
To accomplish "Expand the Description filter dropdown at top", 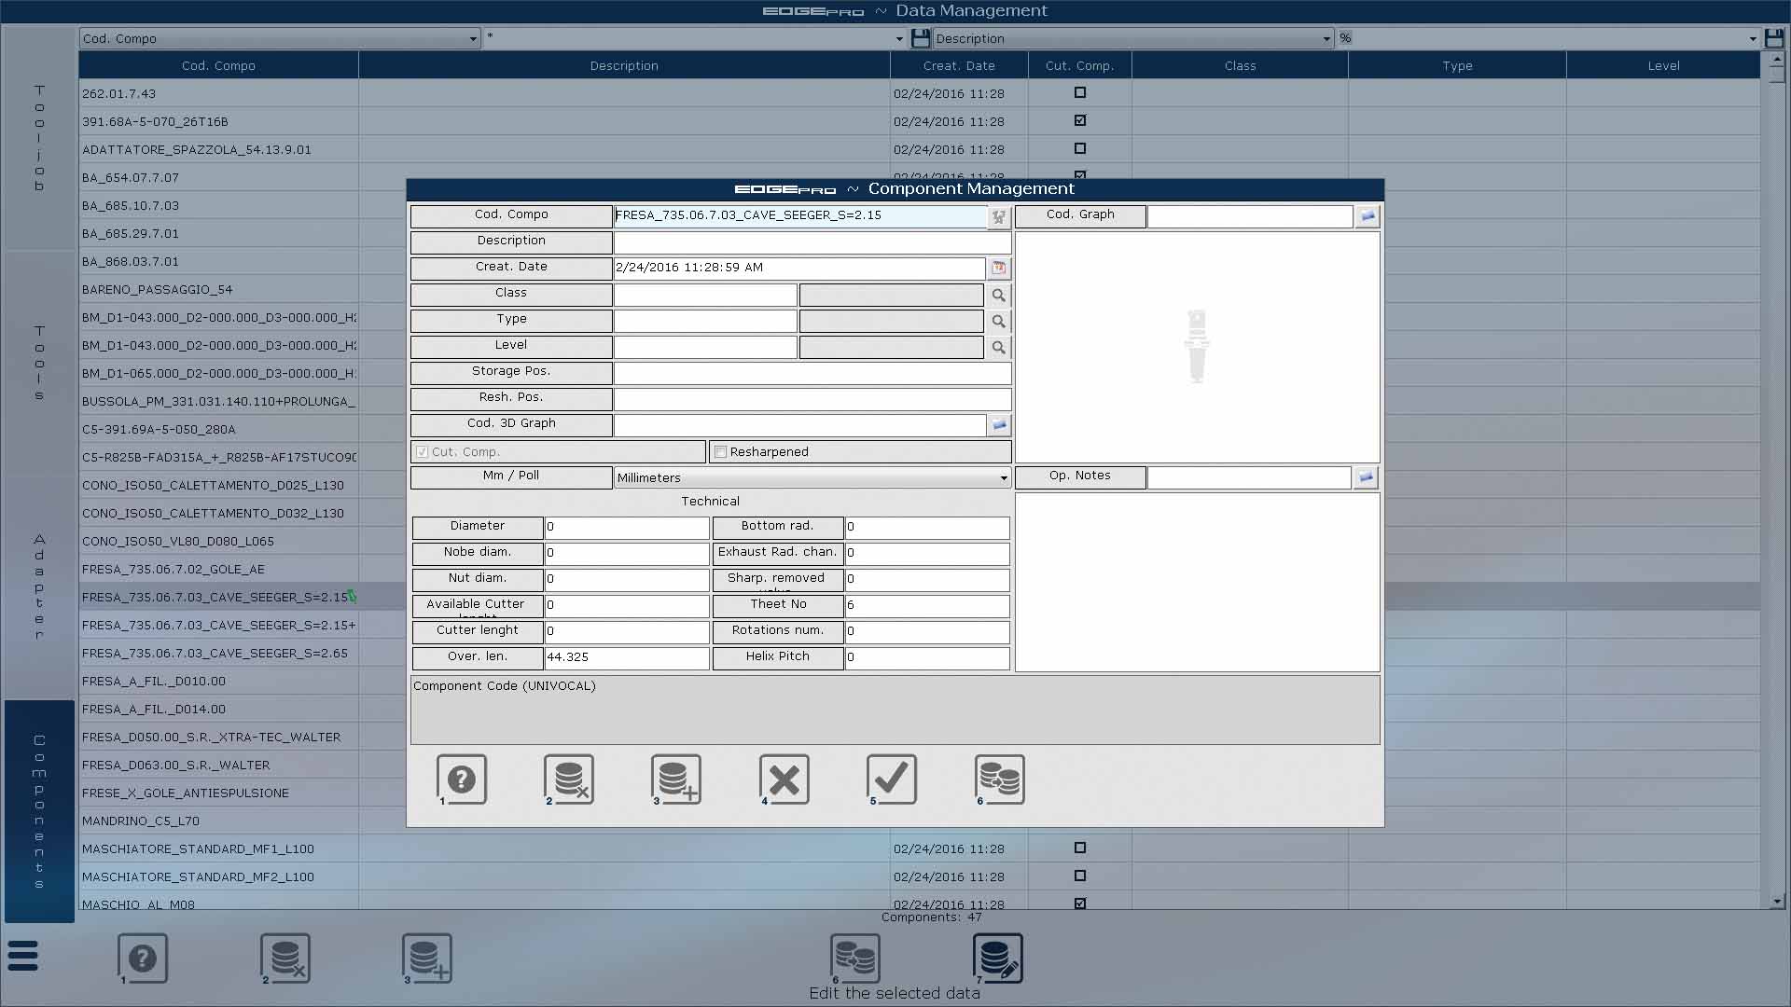I will tap(1326, 39).
